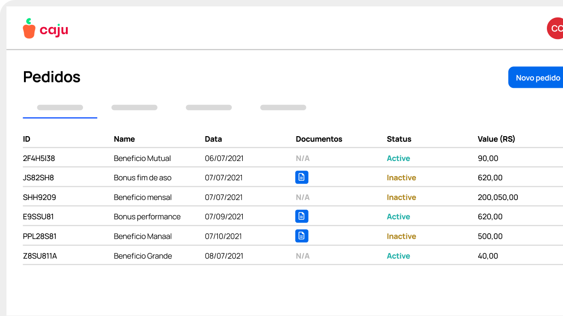Switch to the second tab under Pedidos
The width and height of the screenshot is (563, 316).
click(x=134, y=107)
